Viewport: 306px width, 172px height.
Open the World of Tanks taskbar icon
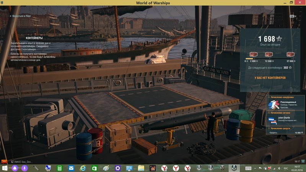tap(222, 168)
